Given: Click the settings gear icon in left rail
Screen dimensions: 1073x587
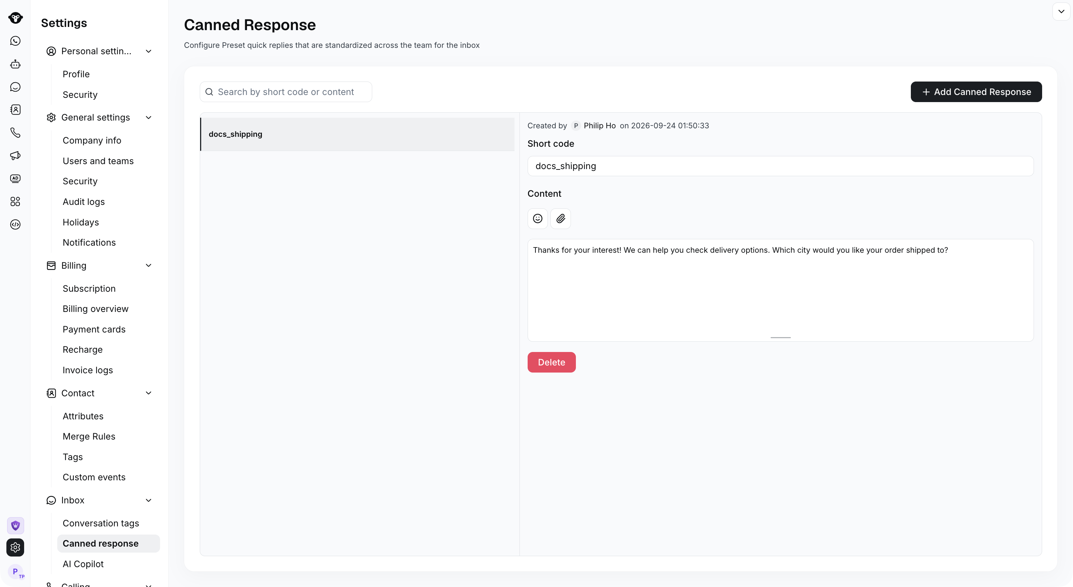Looking at the screenshot, I should [15, 548].
